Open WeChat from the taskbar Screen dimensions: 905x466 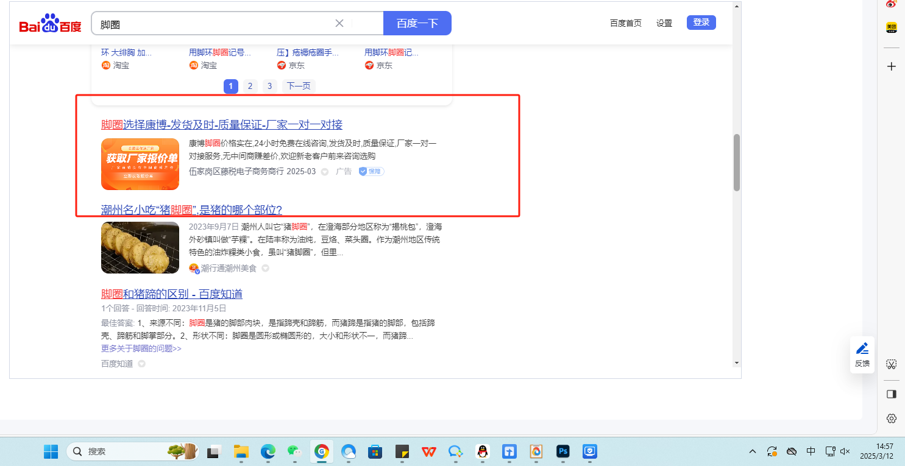[x=294, y=451]
